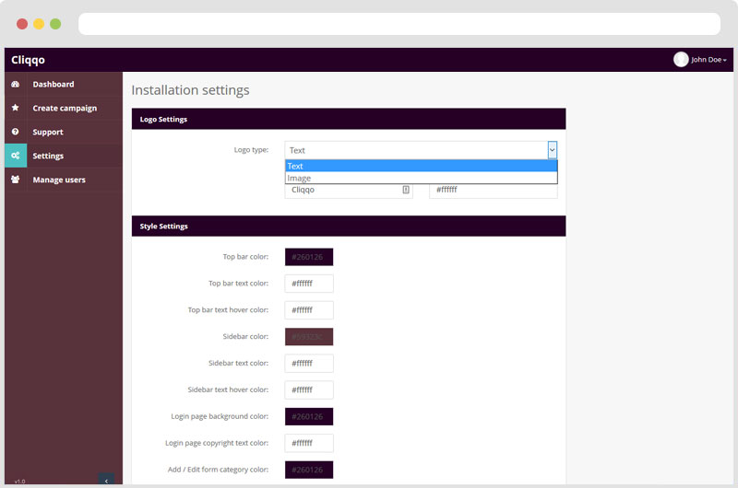
Task: Click the Settings gears icon
Action: tap(16, 157)
